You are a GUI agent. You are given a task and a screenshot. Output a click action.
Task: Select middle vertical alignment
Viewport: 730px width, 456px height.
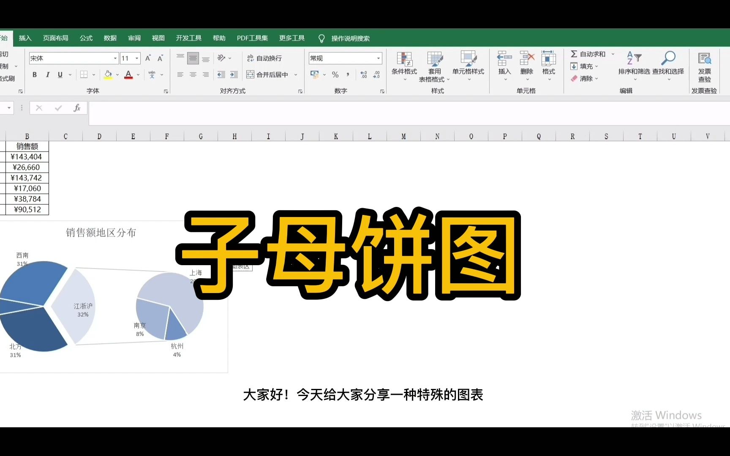click(193, 58)
